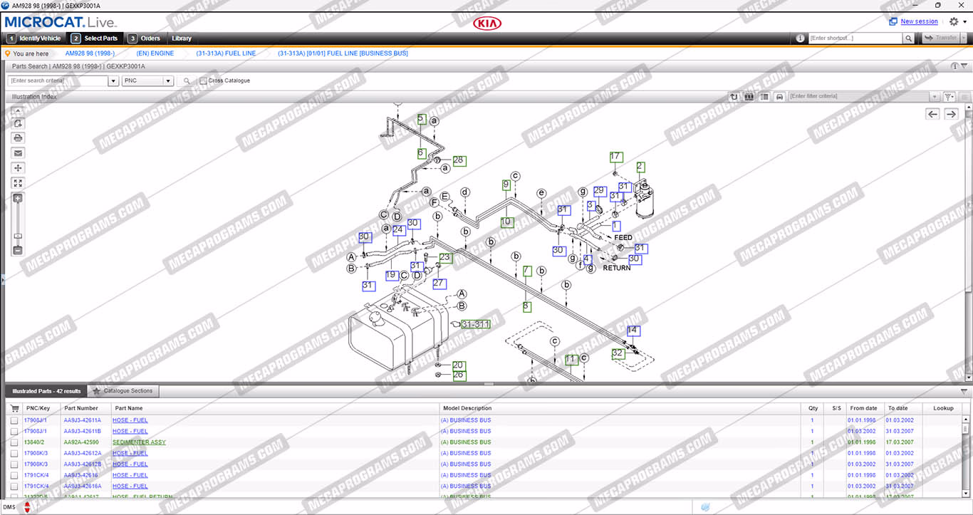Click the (EN) ENGINE breadcrumb
This screenshot has height=515, width=973.
(155, 53)
